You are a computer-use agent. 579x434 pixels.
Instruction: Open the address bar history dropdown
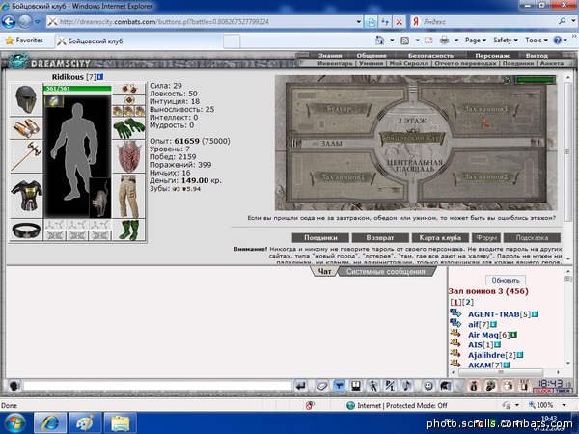tap(358, 22)
